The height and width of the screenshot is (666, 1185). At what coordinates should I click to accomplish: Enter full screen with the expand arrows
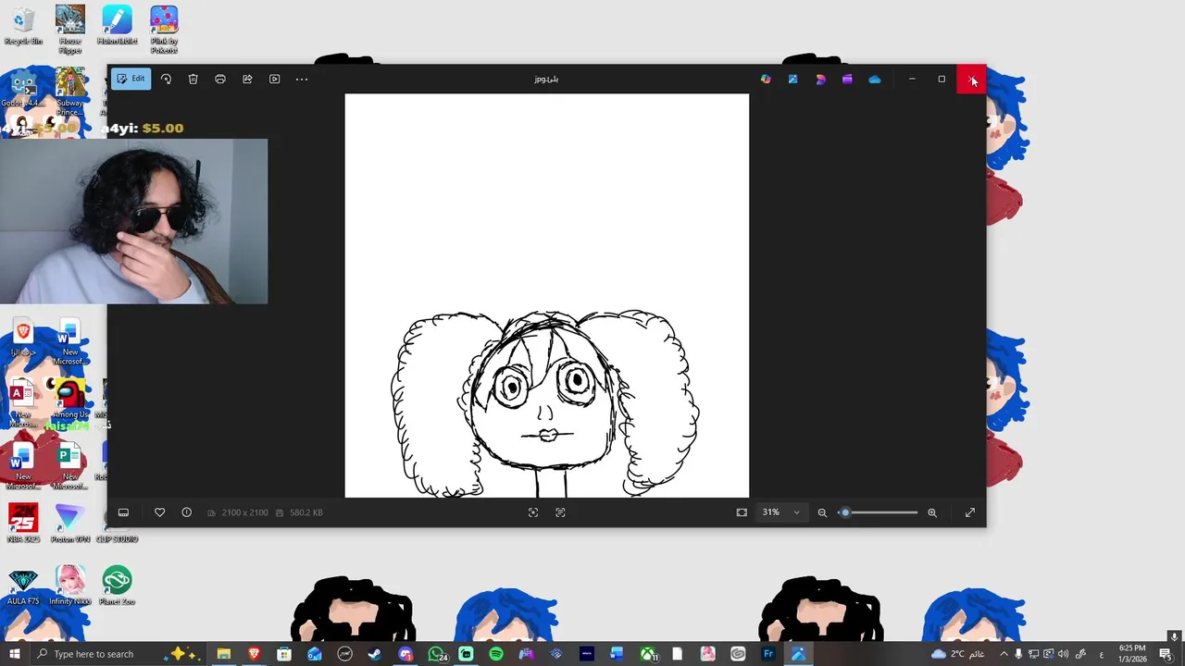pyautogui.click(x=970, y=512)
